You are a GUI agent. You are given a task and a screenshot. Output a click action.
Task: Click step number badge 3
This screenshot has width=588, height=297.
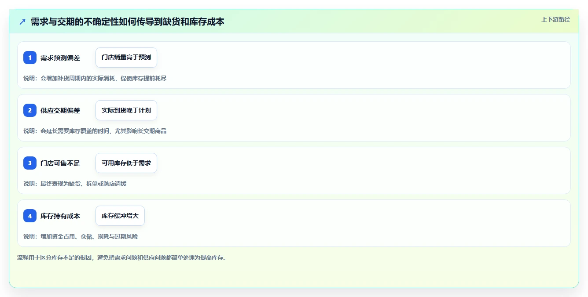30,163
